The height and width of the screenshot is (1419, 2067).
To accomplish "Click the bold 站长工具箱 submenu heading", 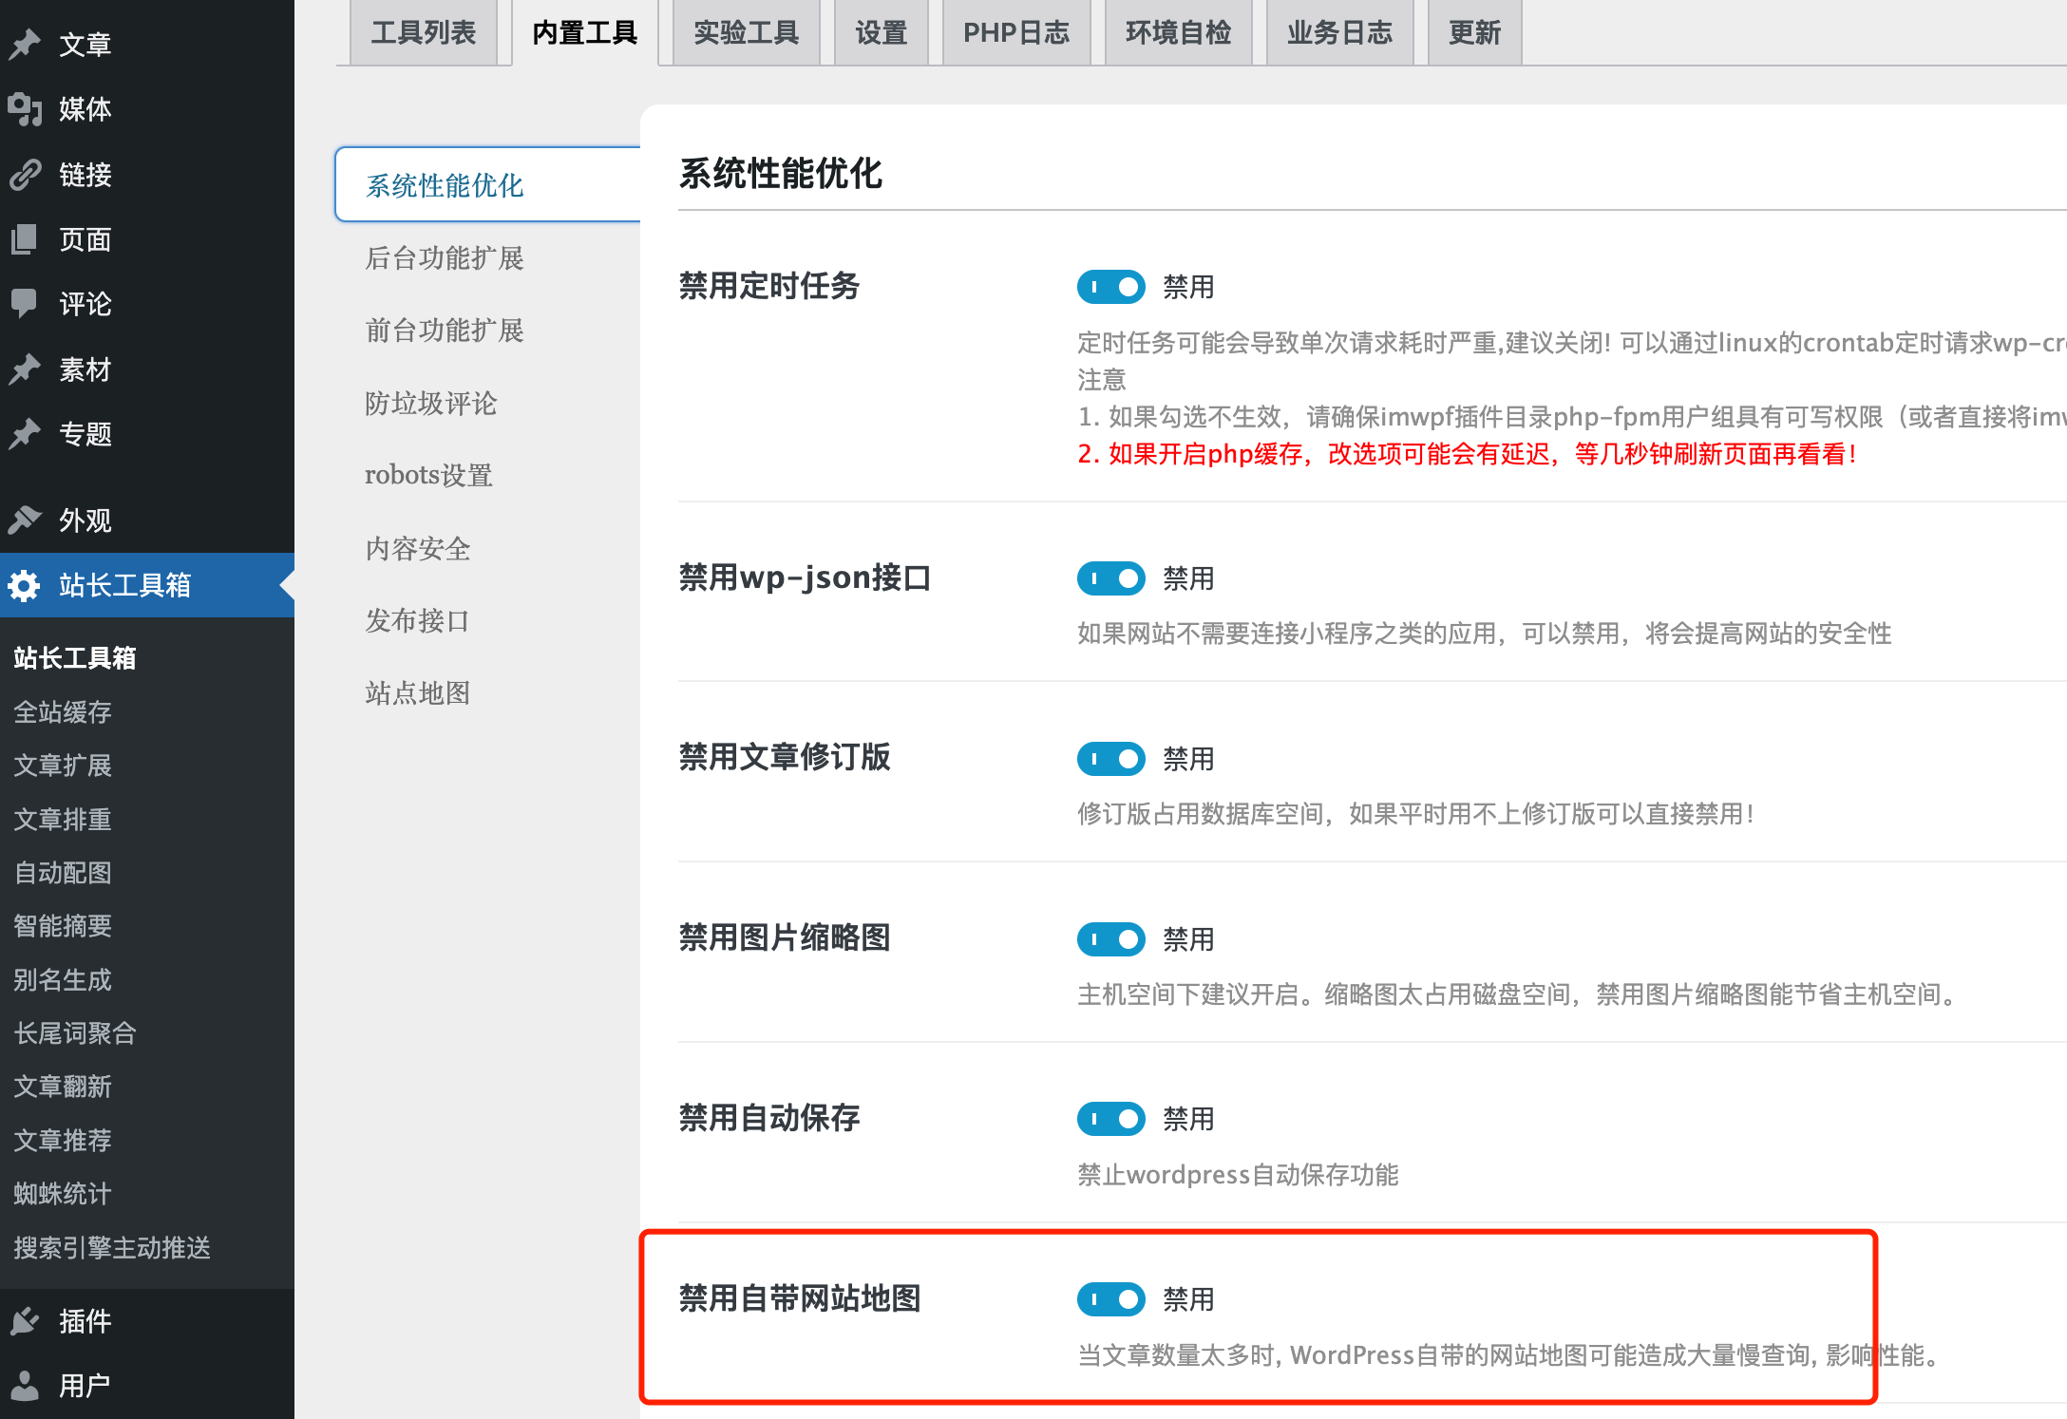I will coord(75,658).
